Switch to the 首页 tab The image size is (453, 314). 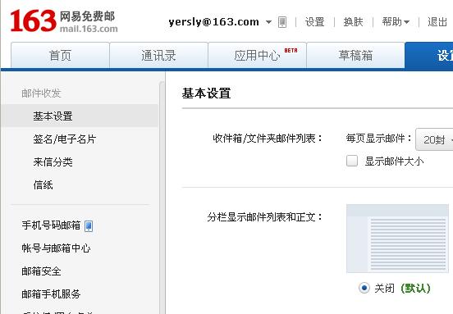[60, 55]
